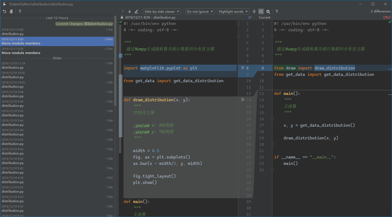Viewport: 392px width, 217px height.
Task: Click the Commit Changes label tag
Action: point(84,24)
